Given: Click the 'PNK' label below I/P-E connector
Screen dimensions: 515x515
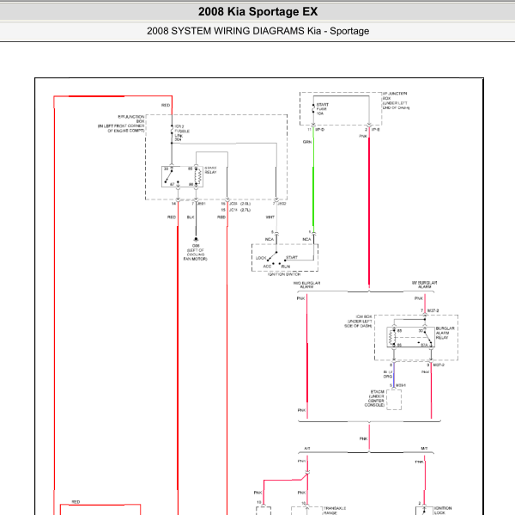Looking at the screenshot, I should (x=363, y=136).
